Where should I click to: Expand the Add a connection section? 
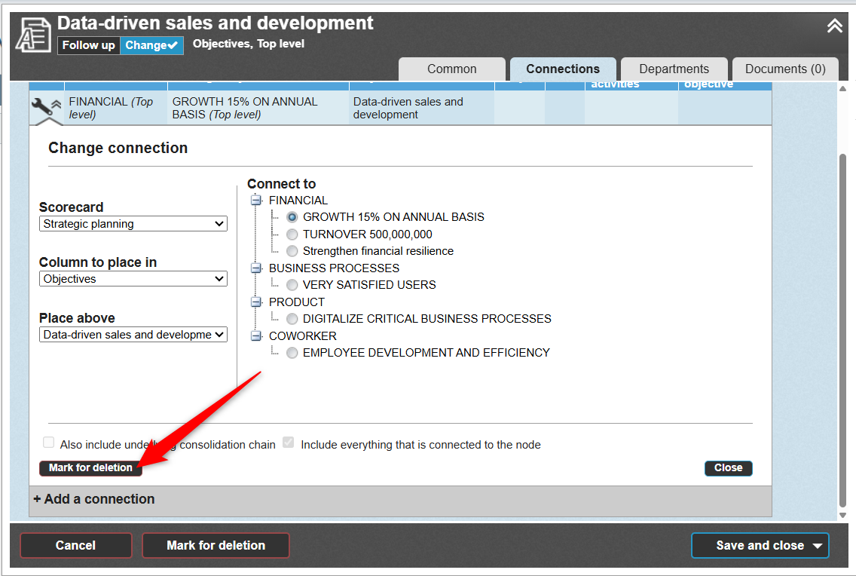coord(94,499)
